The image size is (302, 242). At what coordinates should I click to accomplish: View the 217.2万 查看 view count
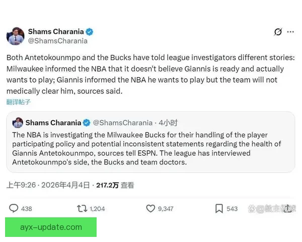click(116, 185)
